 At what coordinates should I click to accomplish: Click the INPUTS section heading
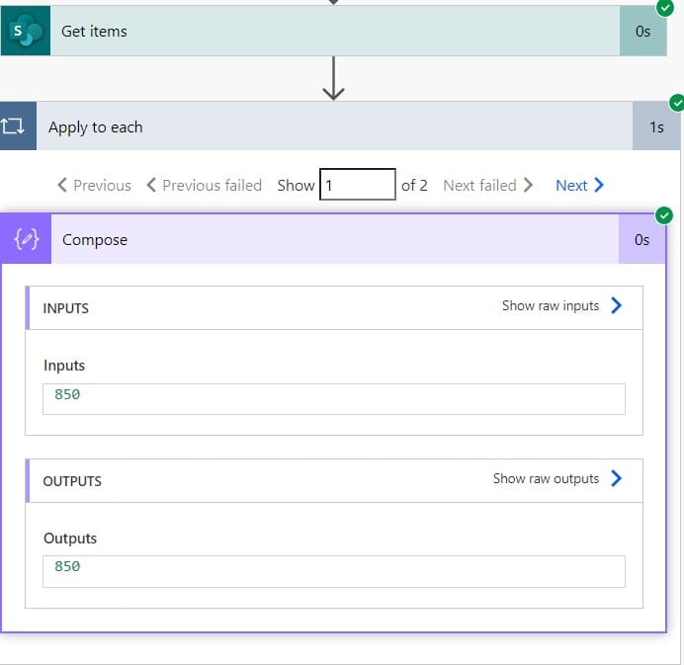click(66, 308)
